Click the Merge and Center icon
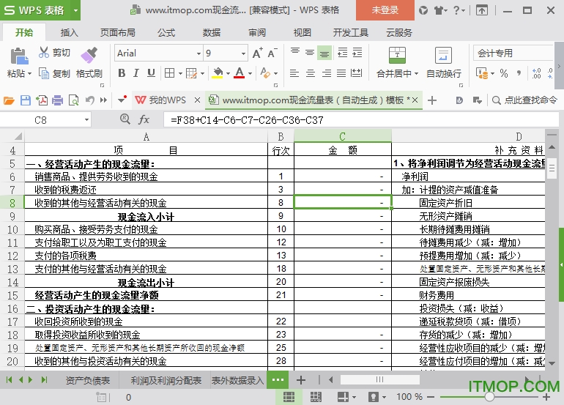Viewport: 564px width, 405px height. [x=397, y=55]
